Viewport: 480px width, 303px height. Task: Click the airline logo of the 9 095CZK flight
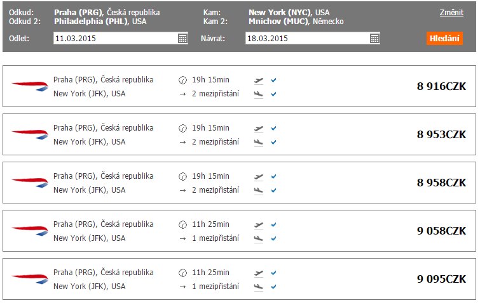coord(30,279)
